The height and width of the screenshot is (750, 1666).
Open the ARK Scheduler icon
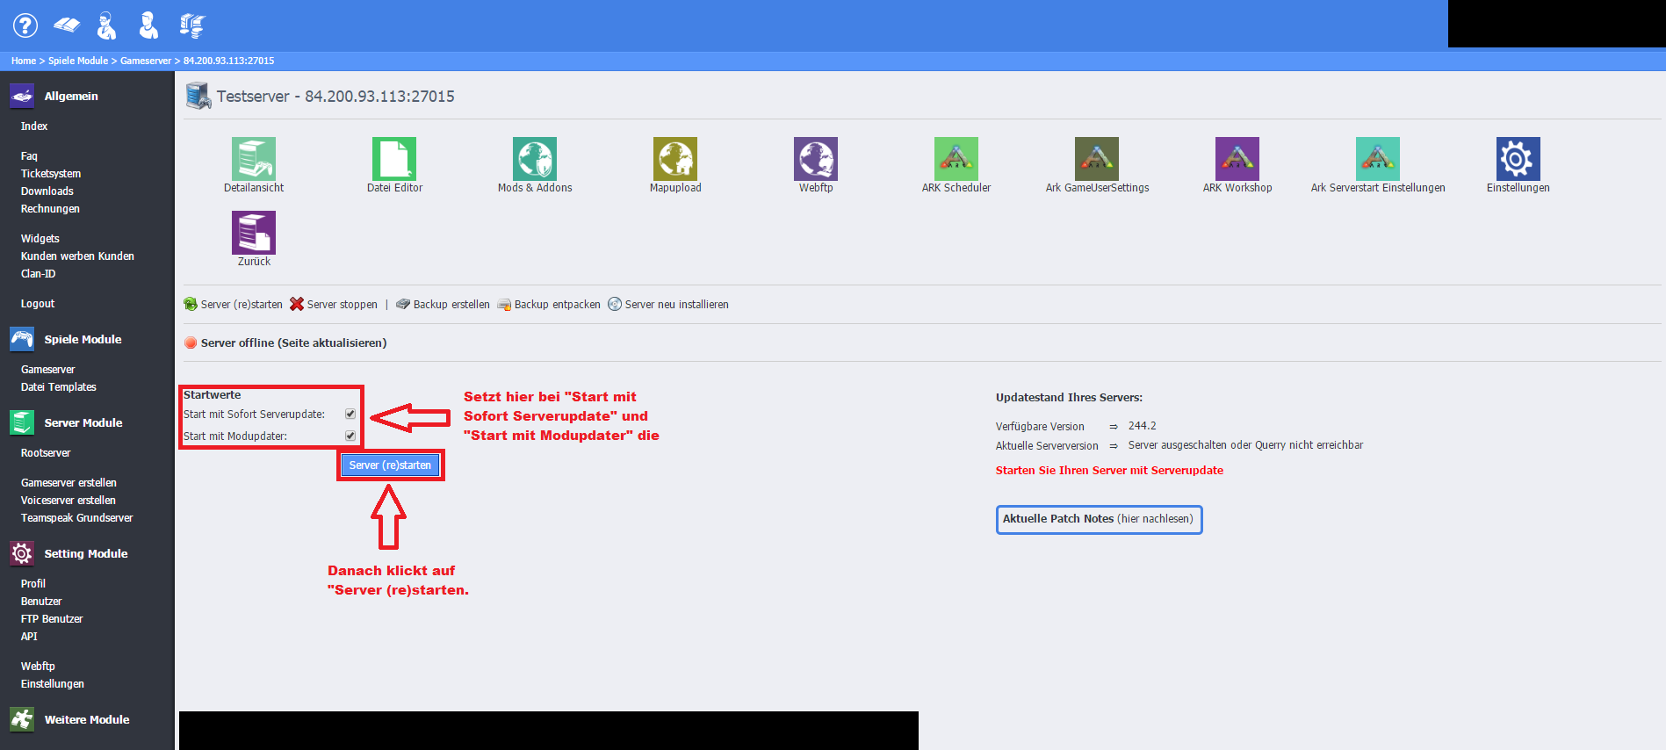[956, 159]
